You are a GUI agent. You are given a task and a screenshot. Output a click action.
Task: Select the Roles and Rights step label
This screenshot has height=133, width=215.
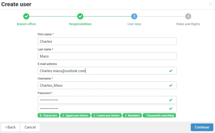(188, 24)
